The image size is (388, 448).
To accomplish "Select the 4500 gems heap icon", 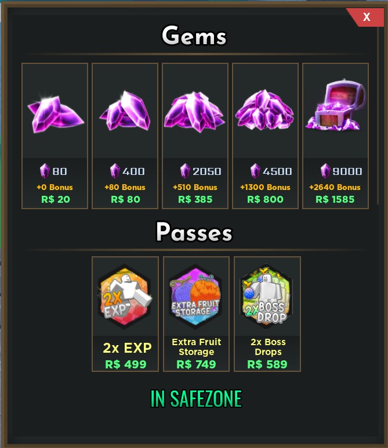I will 264,110.
